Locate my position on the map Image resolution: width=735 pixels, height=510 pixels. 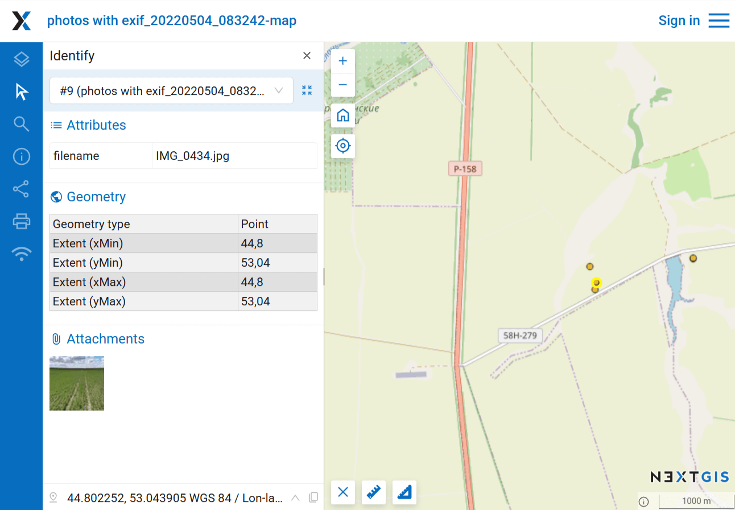[x=342, y=146]
